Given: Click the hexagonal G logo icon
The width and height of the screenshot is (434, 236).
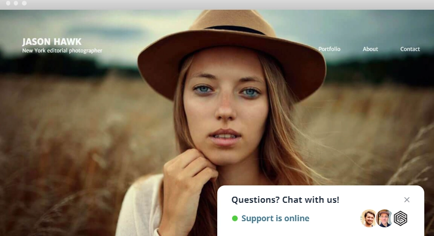Looking at the screenshot, I should (400, 218).
